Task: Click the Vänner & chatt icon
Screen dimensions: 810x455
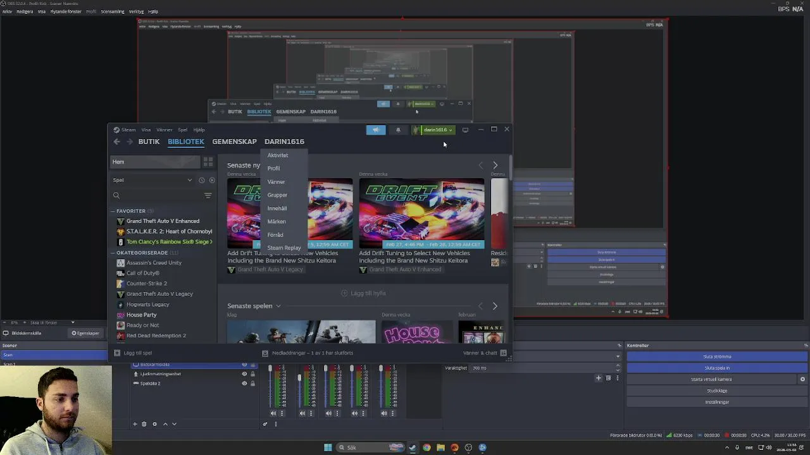Action: (x=503, y=353)
